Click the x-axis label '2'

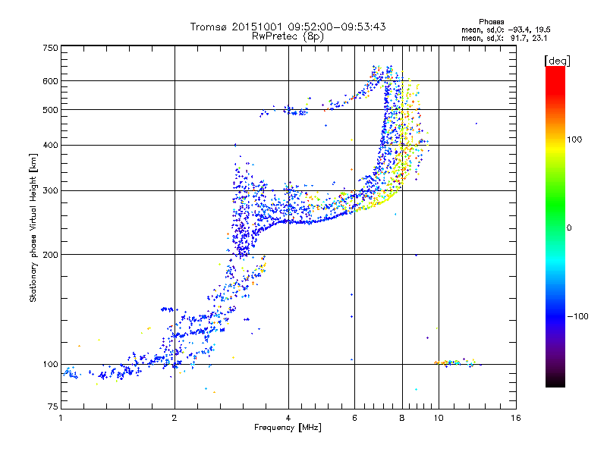coord(175,418)
